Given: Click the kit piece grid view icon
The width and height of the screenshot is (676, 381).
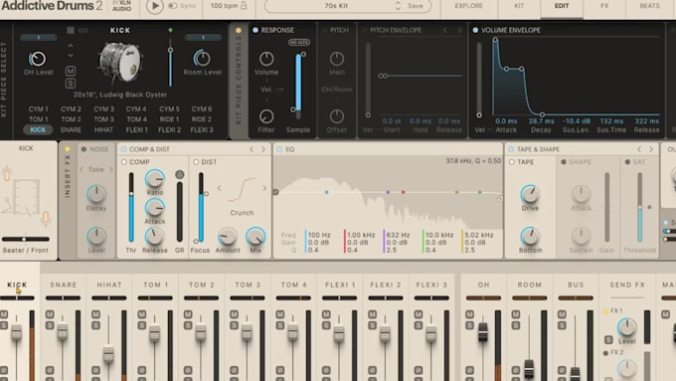Looking at the screenshot, I should point(71,30).
